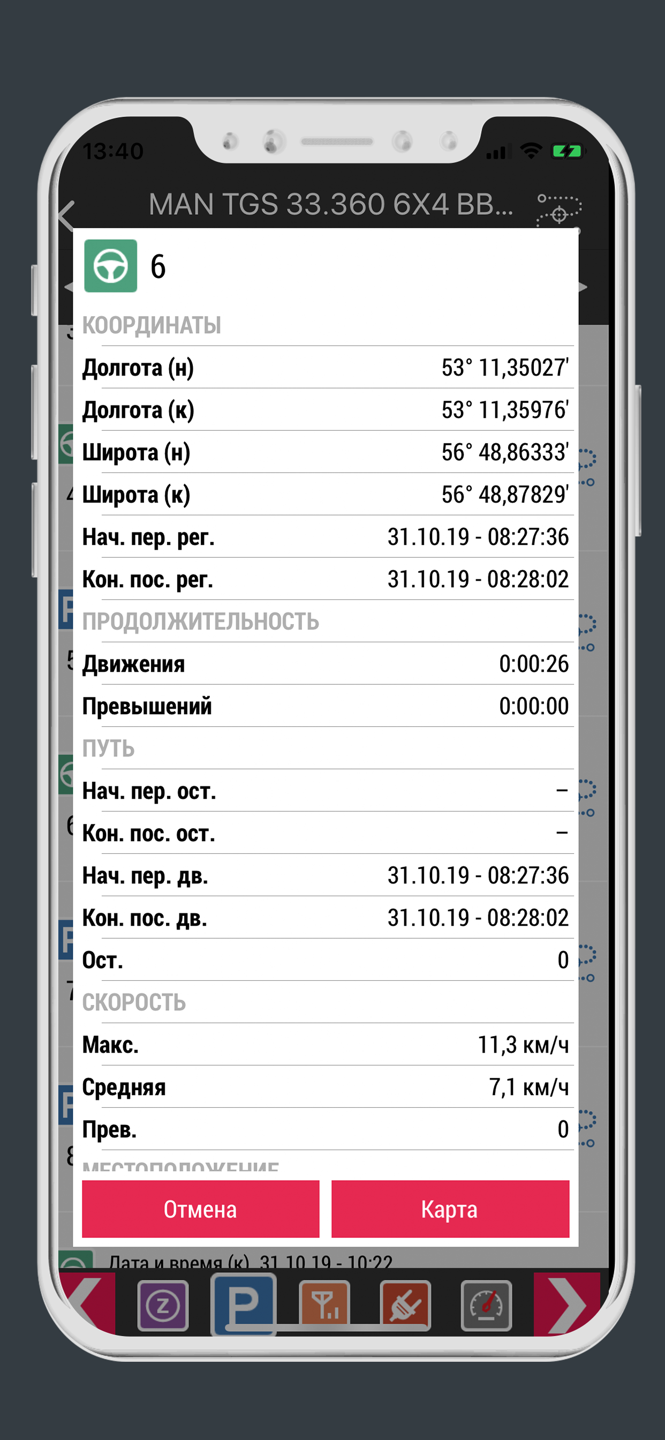Click the Отмена button
The image size is (665, 1440).
[x=201, y=1210]
